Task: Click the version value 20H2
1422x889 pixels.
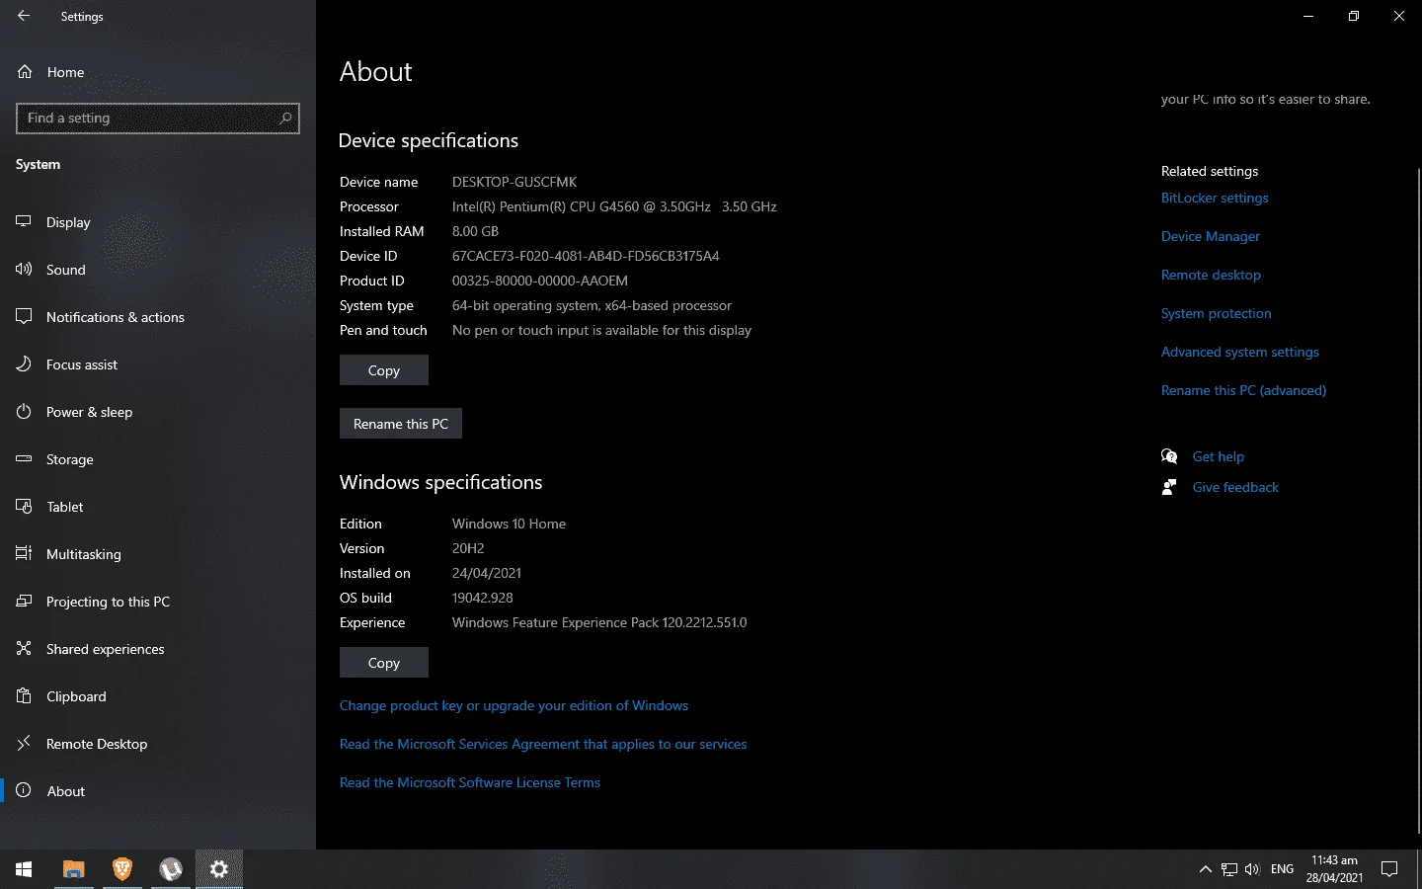Action: tap(468, 548)
